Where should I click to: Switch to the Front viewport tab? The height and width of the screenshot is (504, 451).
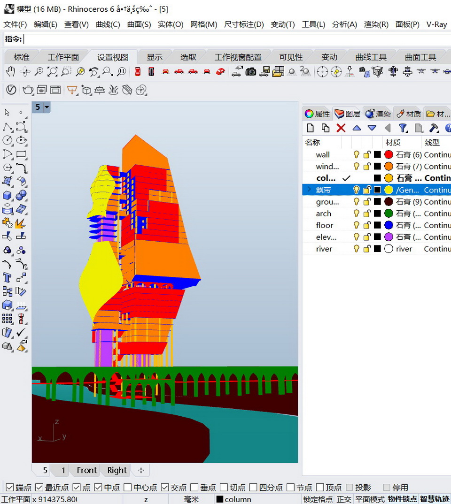point(86,470)
